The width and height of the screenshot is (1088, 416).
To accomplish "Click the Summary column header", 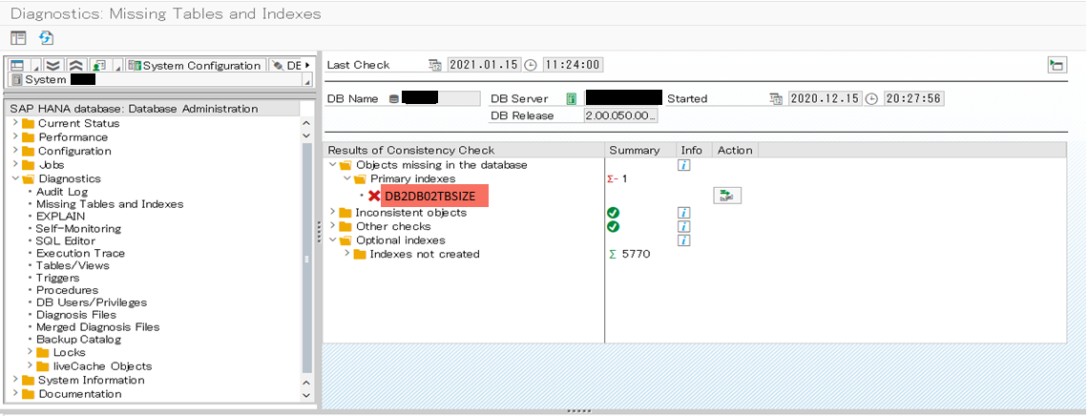I will pyautogui.click(x=640, y=151).
